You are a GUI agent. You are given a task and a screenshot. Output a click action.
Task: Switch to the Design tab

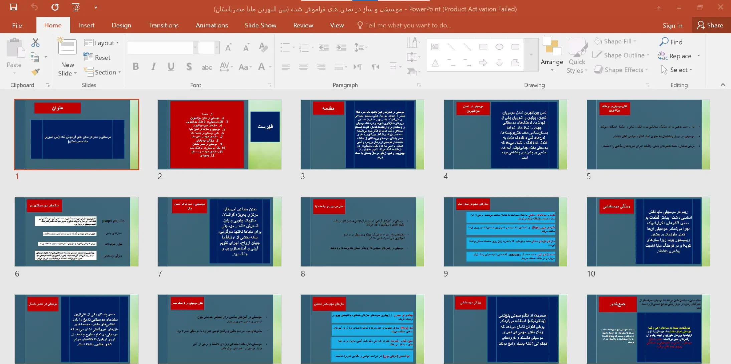point(121,25)
